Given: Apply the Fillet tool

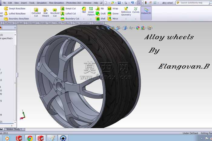Looking at the screenshot, I should click(x=84, y=10).
